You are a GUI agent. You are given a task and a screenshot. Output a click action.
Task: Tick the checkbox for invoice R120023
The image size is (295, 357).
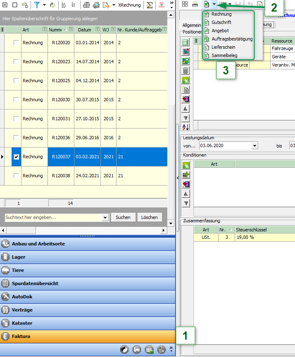click(16, 62)
